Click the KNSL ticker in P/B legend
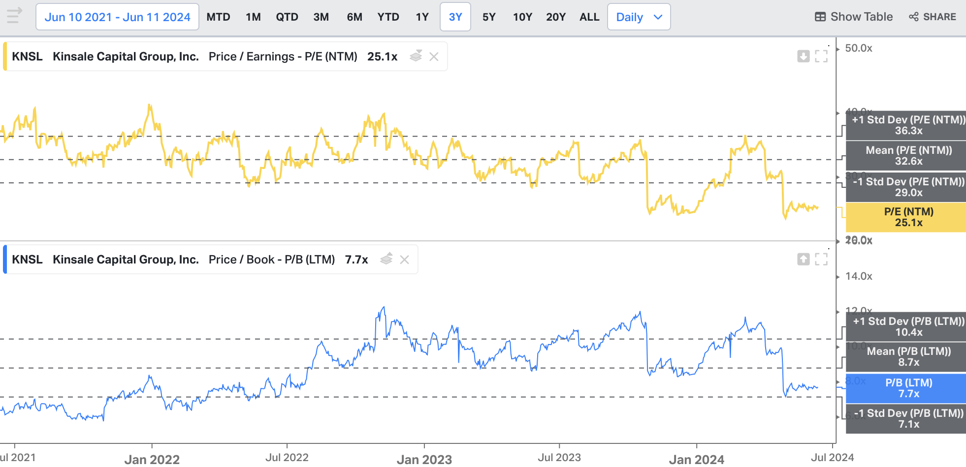 click(27, 260)
